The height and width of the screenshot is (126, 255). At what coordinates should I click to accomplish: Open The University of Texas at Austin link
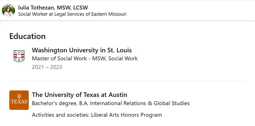click(x=79, y=95)
